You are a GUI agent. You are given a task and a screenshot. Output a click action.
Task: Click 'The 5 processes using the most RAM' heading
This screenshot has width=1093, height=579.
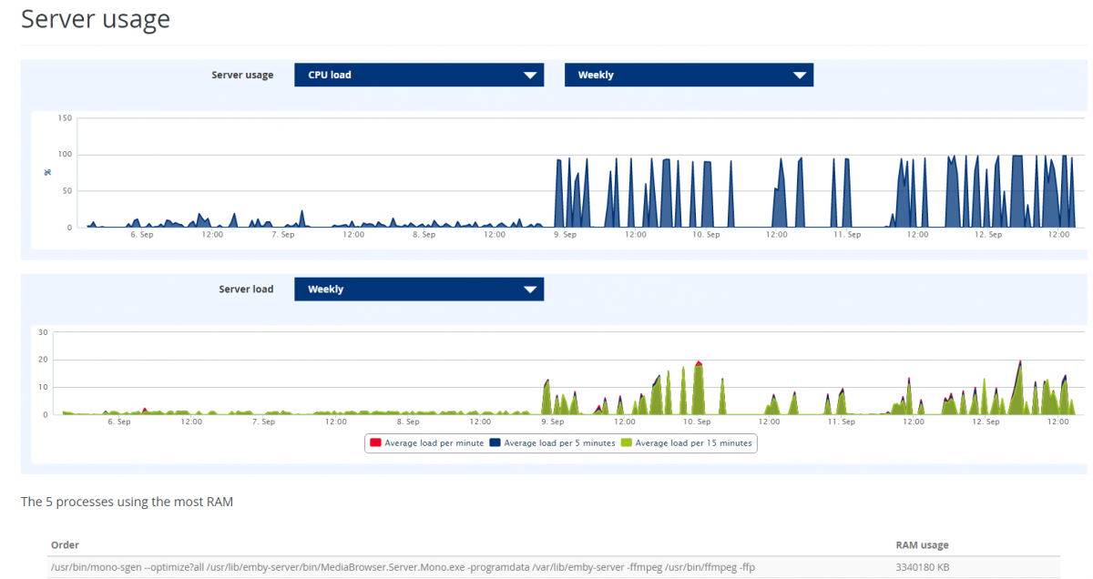(x=127, y=502)
